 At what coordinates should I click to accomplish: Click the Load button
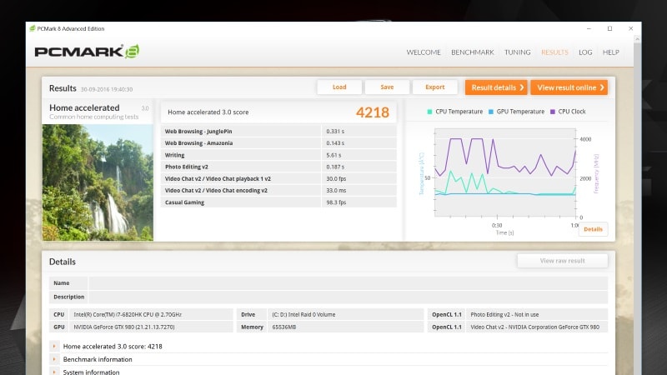(x=339, y=87)
